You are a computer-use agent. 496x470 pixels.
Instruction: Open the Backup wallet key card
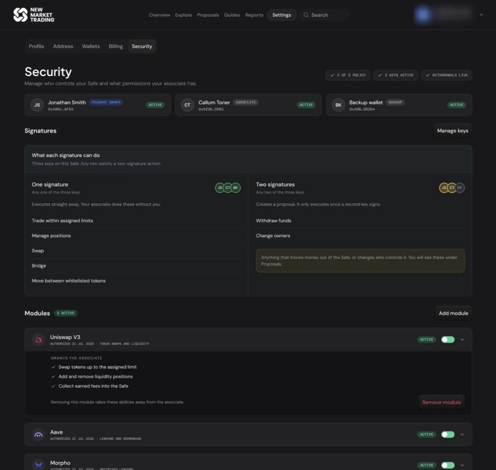399,105
